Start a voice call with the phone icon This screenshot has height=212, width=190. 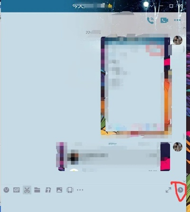[x=151, y=20]
